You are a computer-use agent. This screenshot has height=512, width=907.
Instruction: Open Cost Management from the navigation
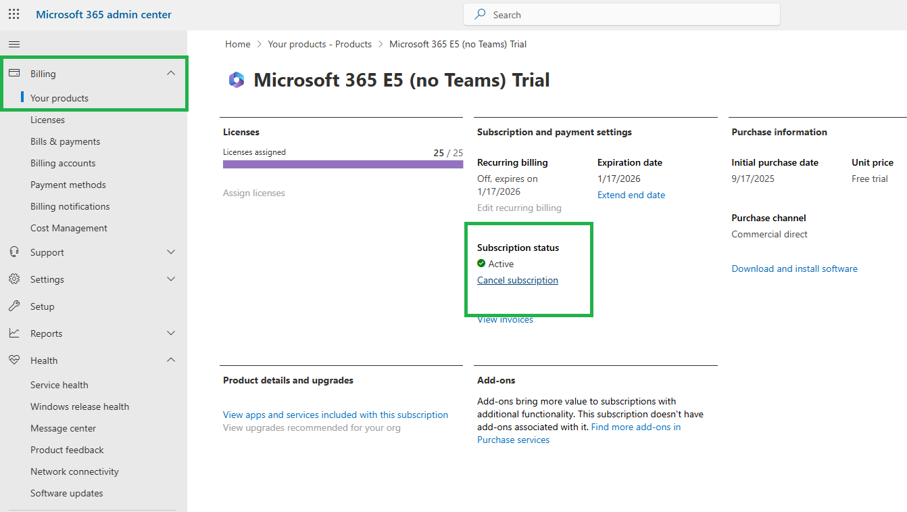tap(67, 227)
